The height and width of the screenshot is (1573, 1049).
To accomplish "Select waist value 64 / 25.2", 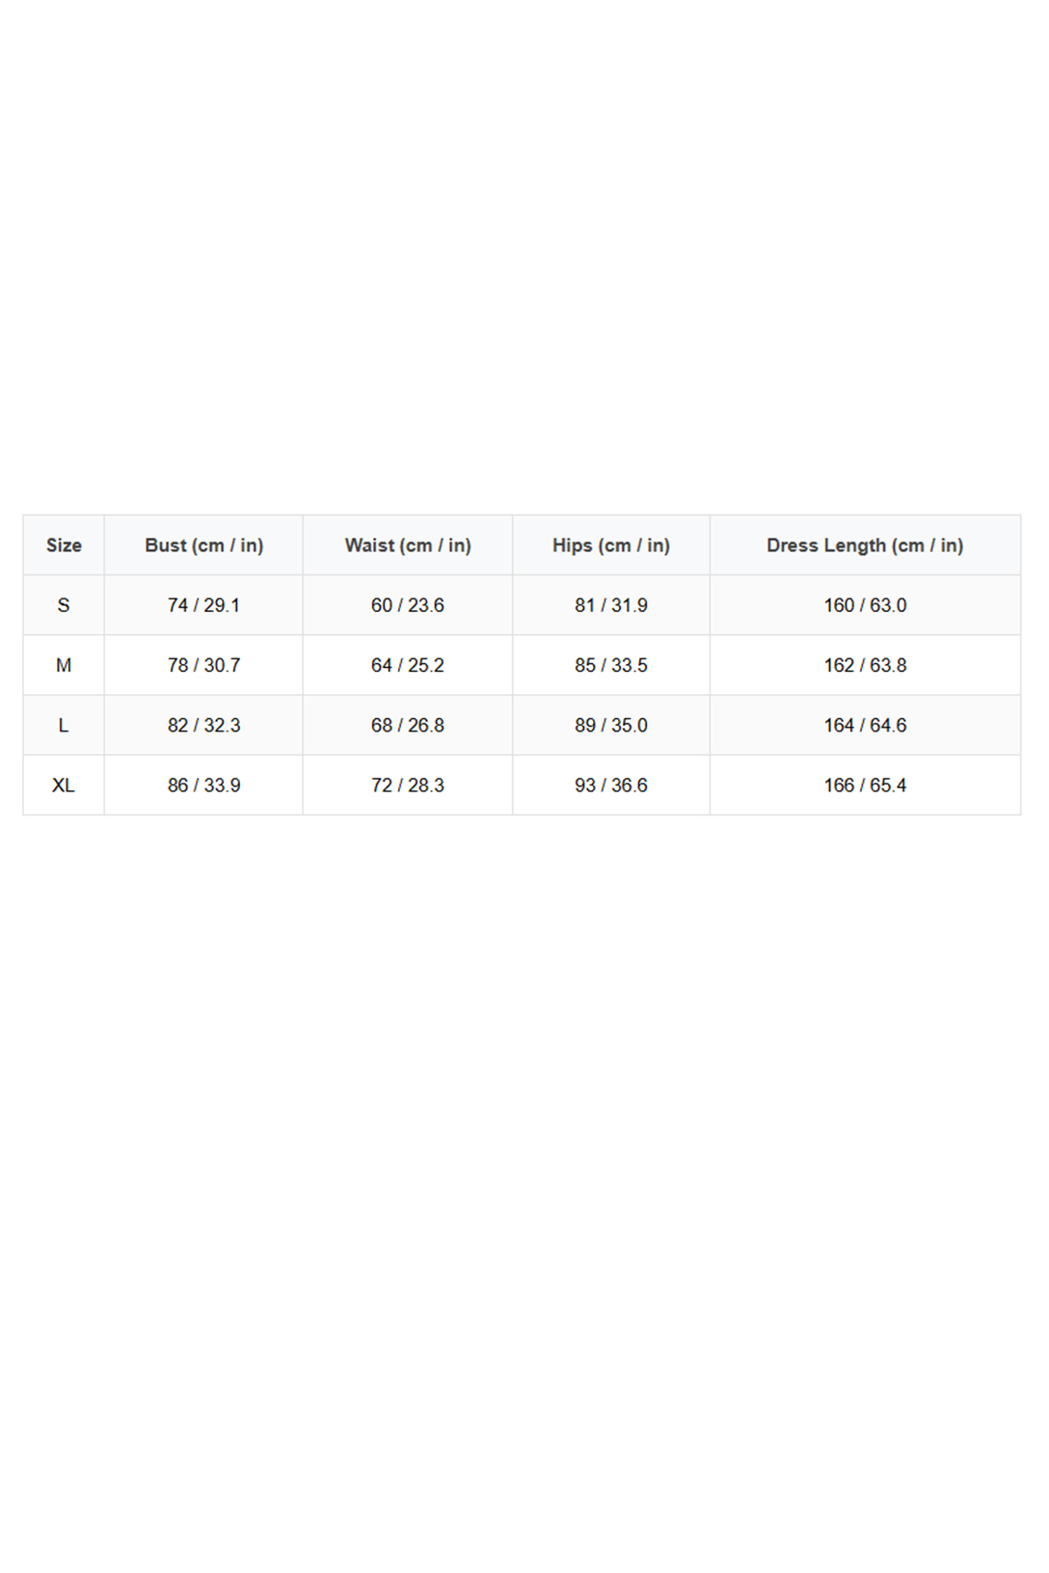I will click(x=408, y=665).
